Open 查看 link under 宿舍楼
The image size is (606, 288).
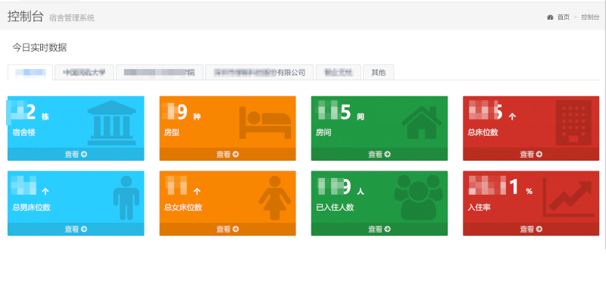(76, 155)
